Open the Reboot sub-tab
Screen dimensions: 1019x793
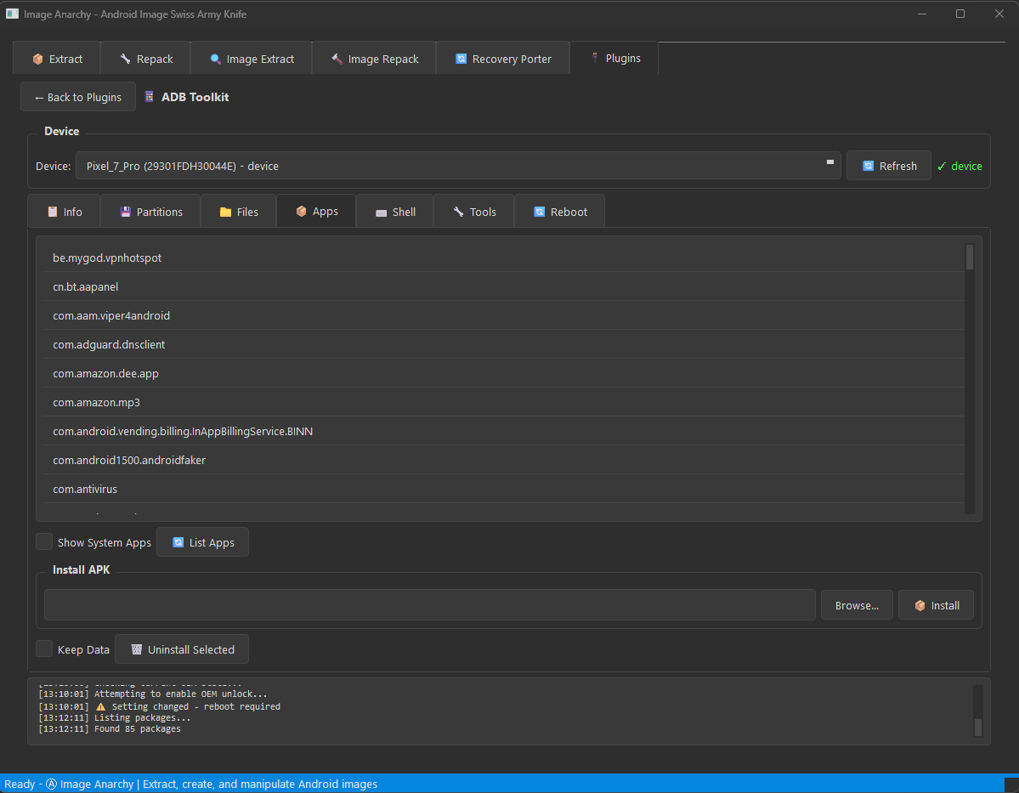[x=559, y=212]
